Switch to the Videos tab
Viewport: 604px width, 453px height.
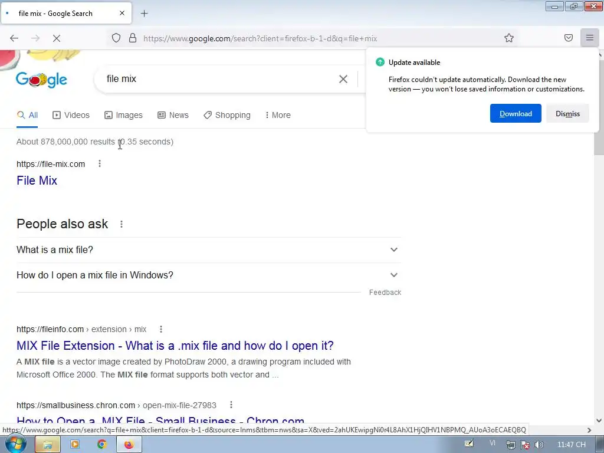point(71,115)
